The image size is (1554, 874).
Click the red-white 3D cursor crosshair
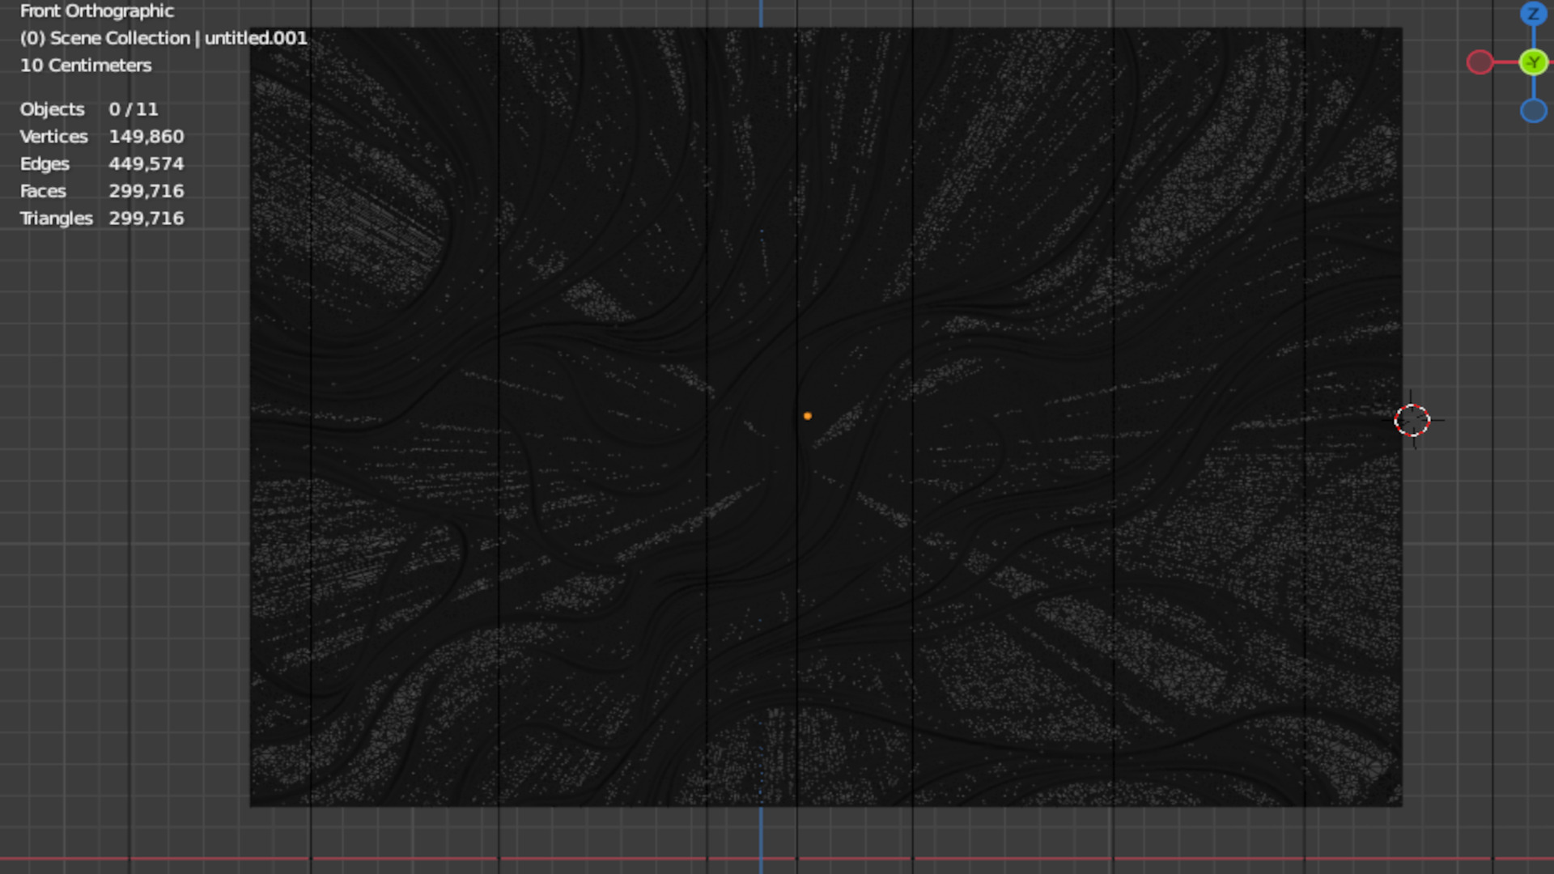[x=1412, y=421]
